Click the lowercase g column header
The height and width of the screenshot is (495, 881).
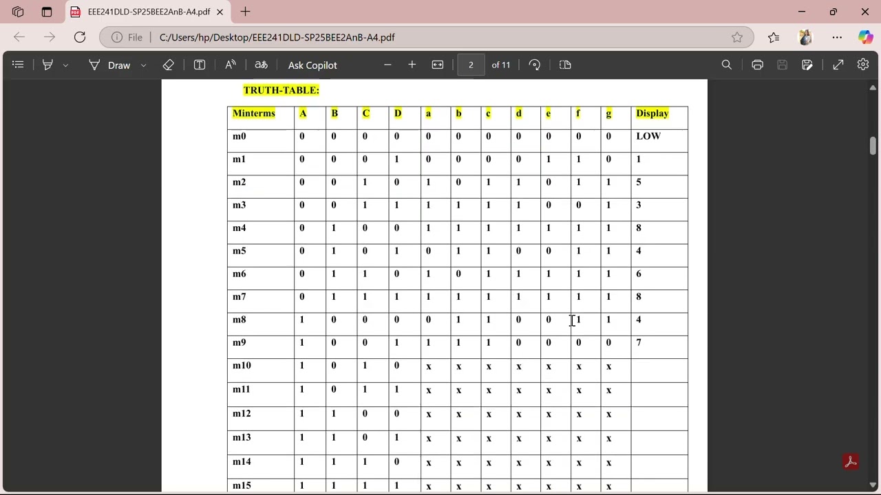coord(608,113)
